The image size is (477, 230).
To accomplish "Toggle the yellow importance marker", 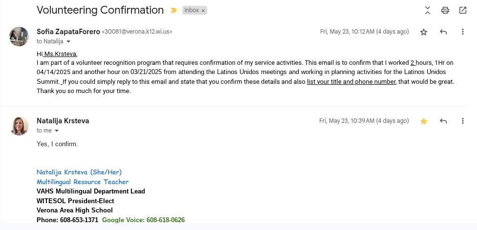I will pos(173,10).
